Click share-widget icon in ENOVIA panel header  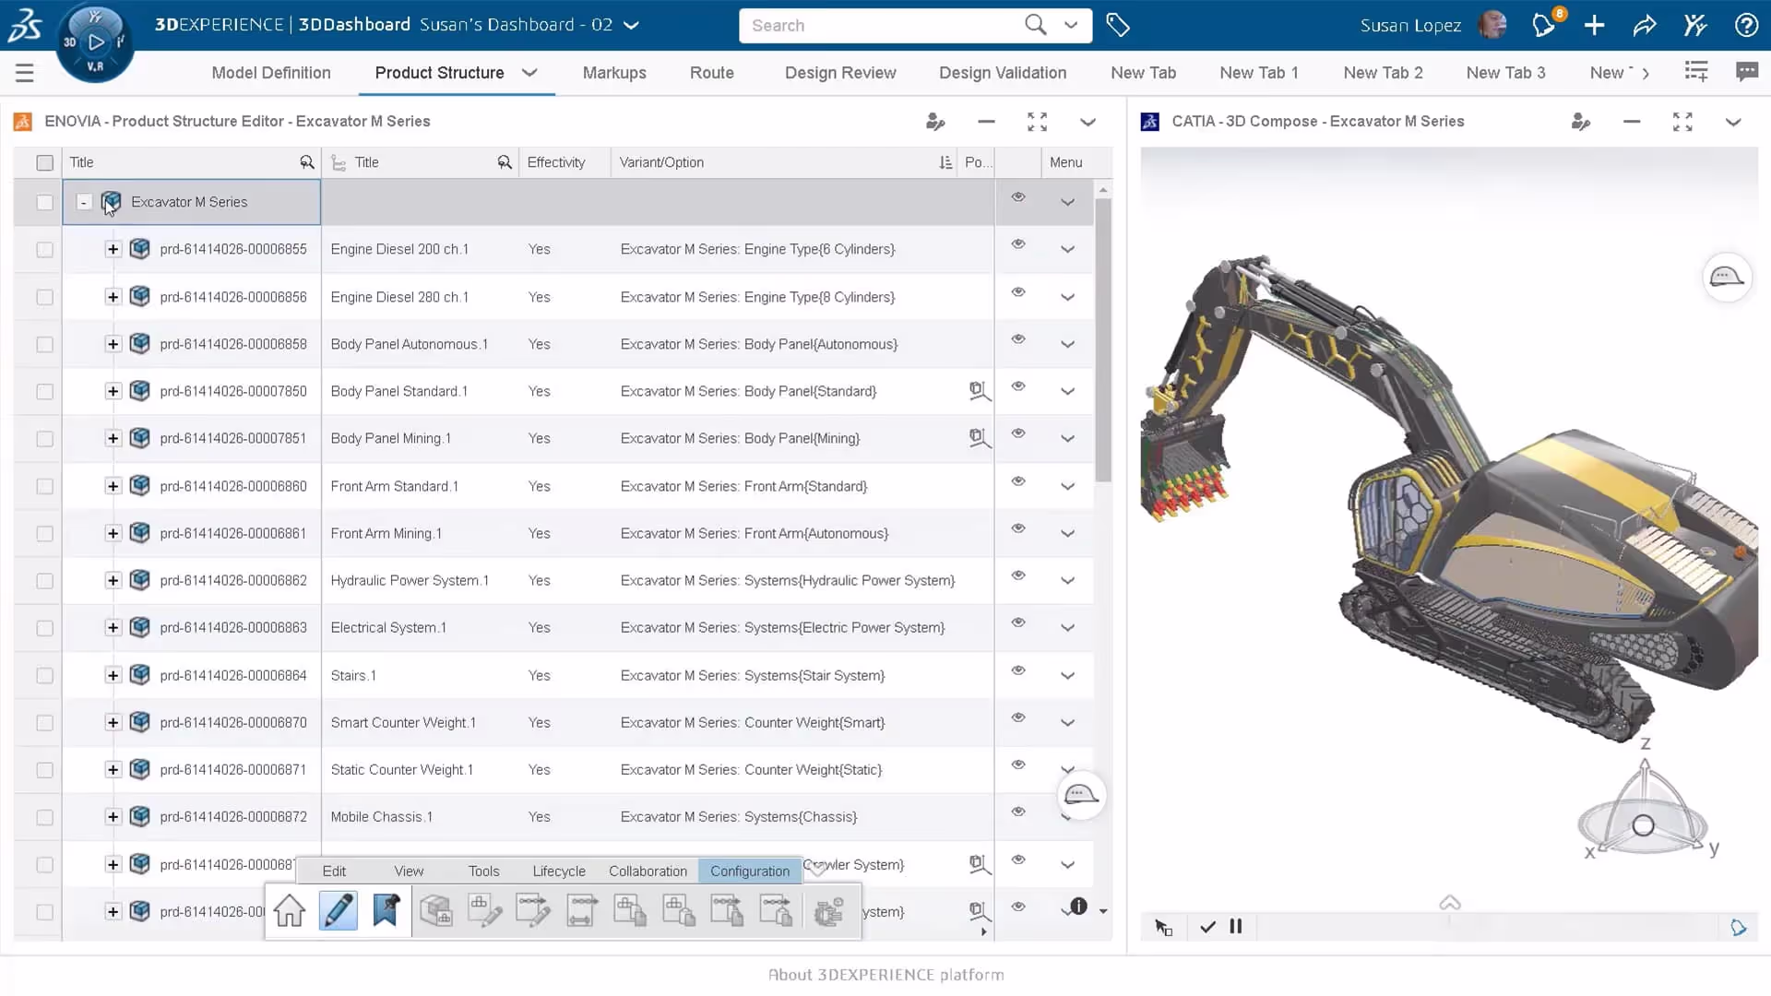click(x=935, y=122)
